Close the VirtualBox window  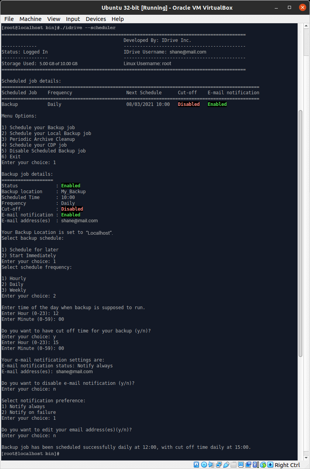[x=302, y=7]
